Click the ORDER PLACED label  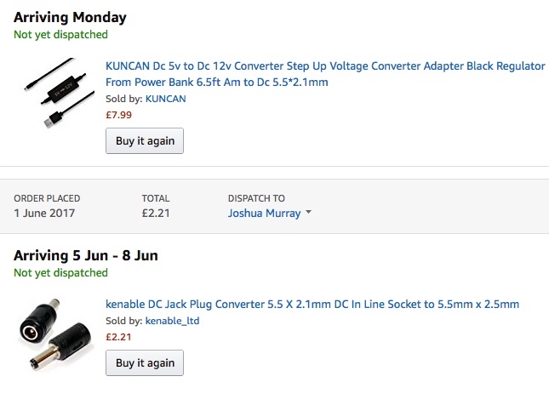pos(47,198)
